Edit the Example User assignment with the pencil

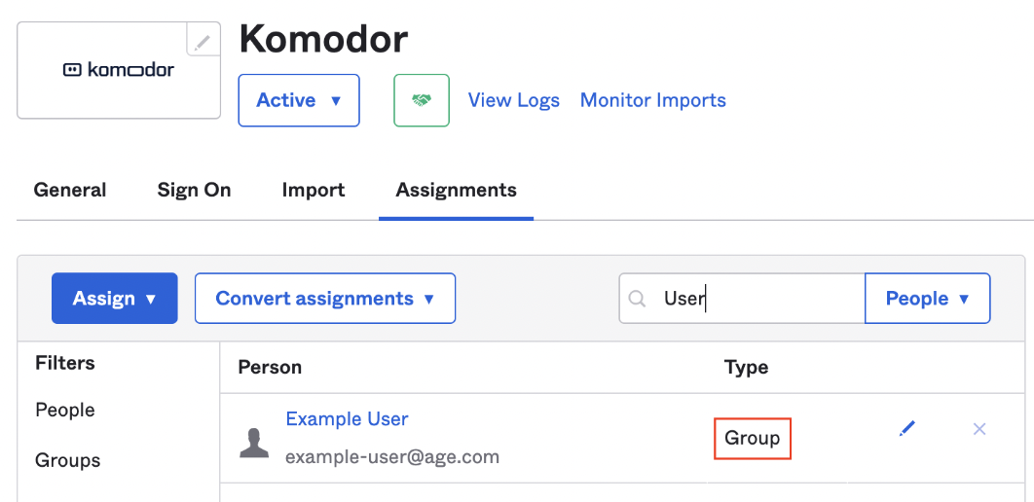click(x=907, y=429)
